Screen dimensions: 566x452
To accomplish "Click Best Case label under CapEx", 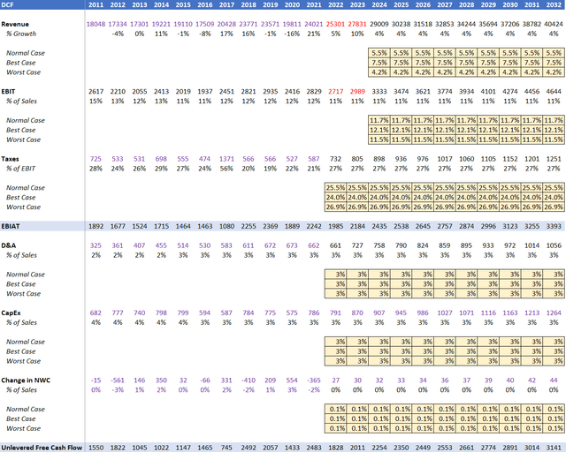I will point(20,351).
